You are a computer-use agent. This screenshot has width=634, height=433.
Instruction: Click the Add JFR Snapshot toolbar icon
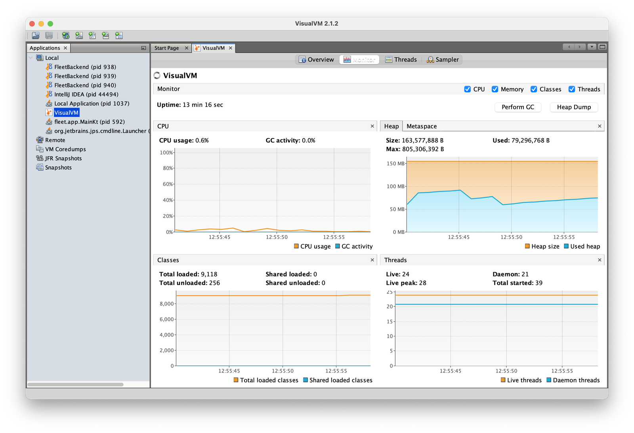pos(105,36)
